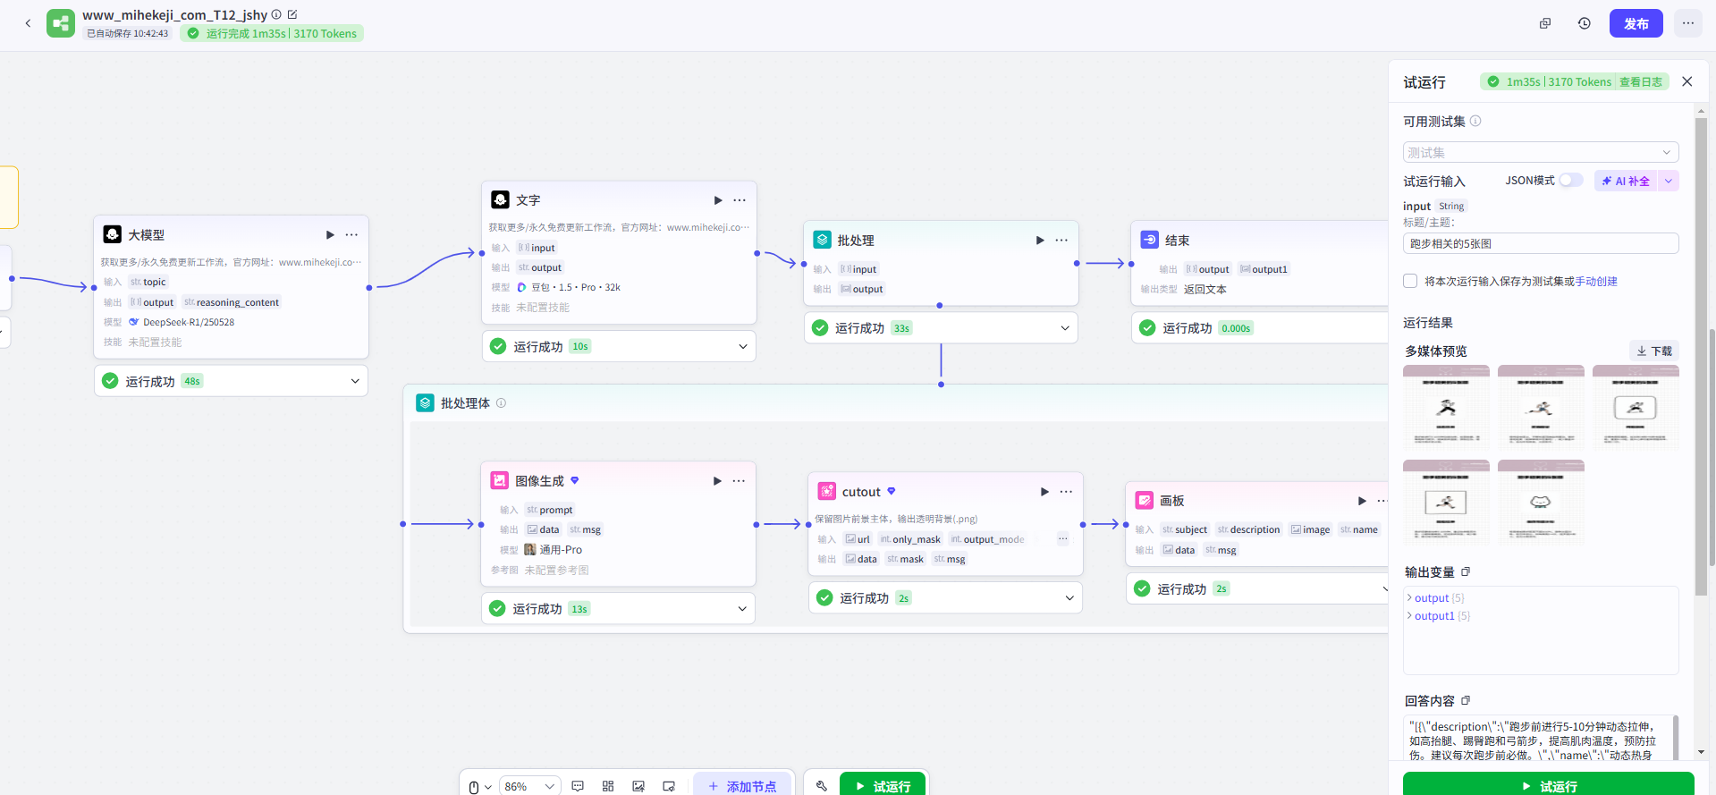This screenshot has height=795, width=1716.
Task: Open the 查看日志 view log link
Action: (1640, 81)
